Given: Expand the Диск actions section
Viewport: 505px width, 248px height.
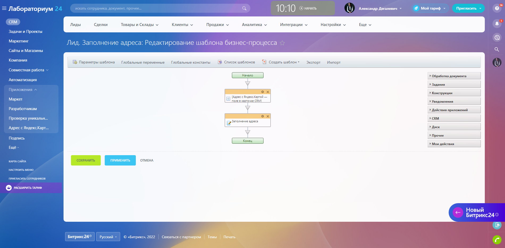Looking at the screenshot, I should click(454, 127).
